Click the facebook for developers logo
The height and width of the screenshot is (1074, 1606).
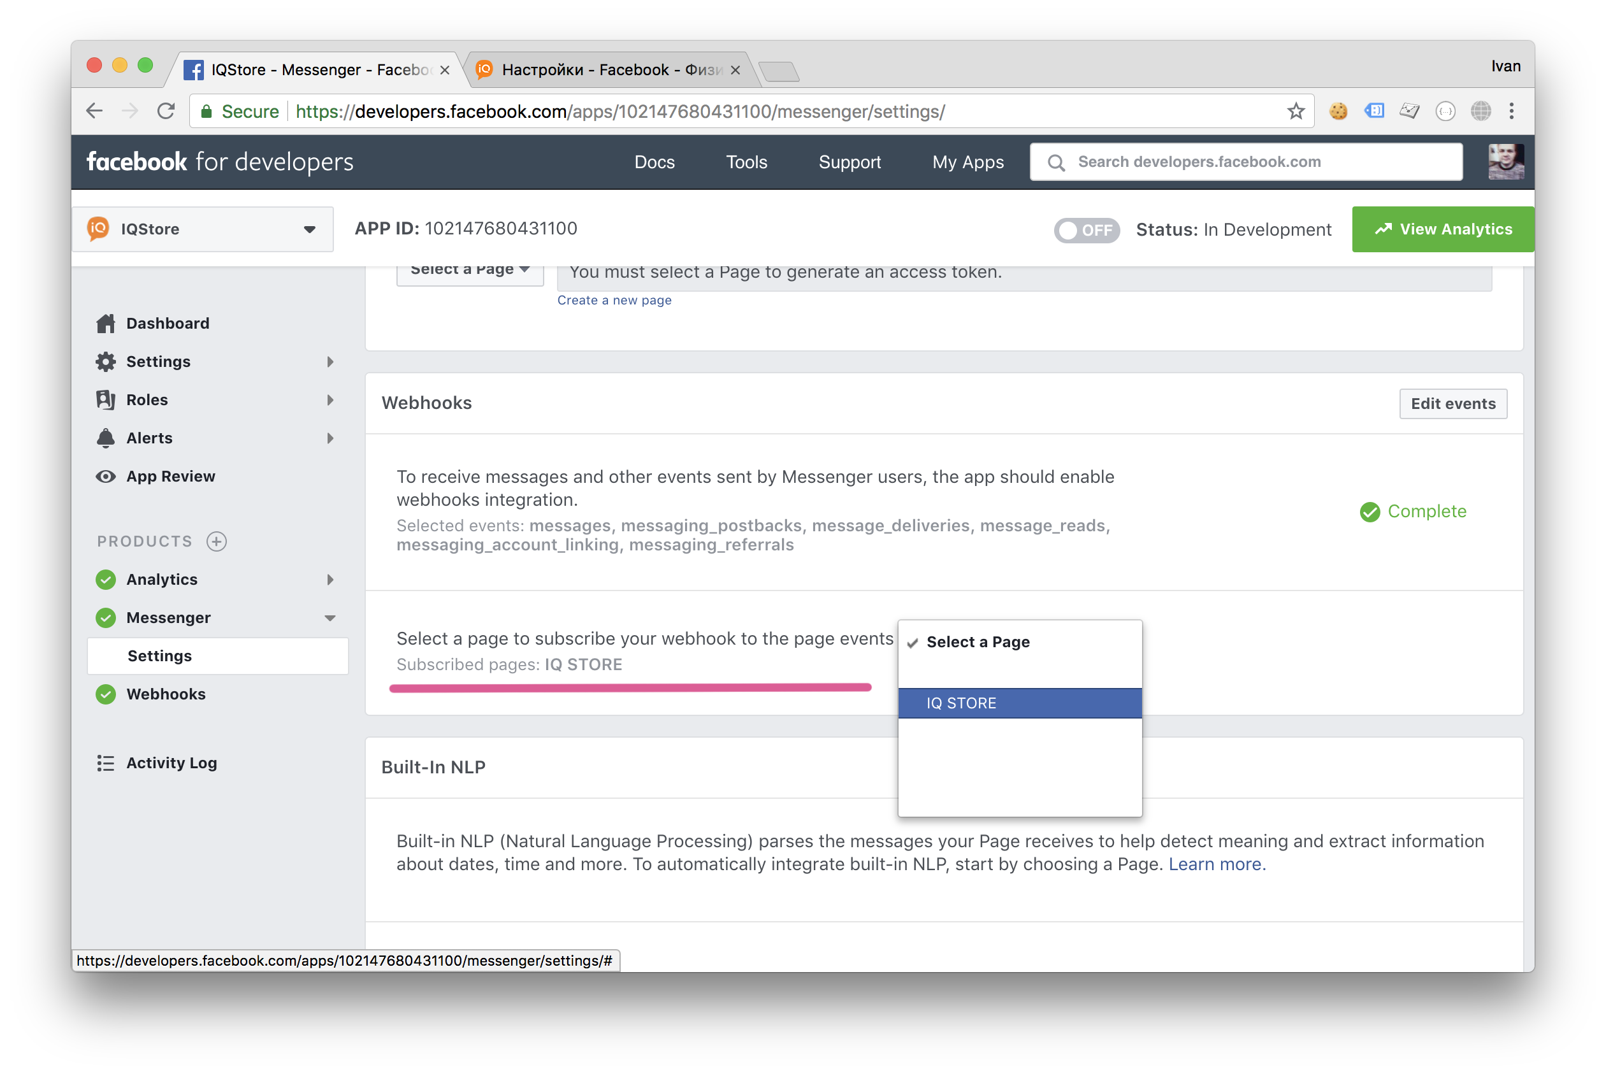pyautogui.click(x=220, y=162)
